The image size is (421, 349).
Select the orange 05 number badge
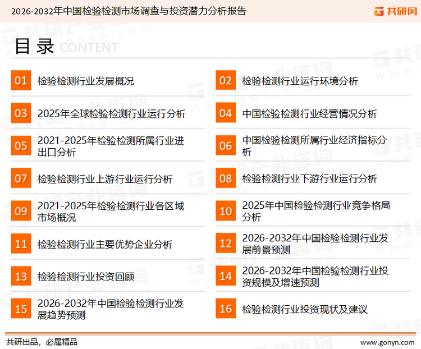click(21, 146)
